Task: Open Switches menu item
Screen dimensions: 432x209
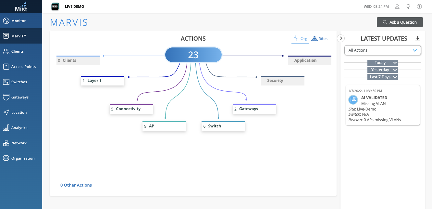Action: click(21, 82)
